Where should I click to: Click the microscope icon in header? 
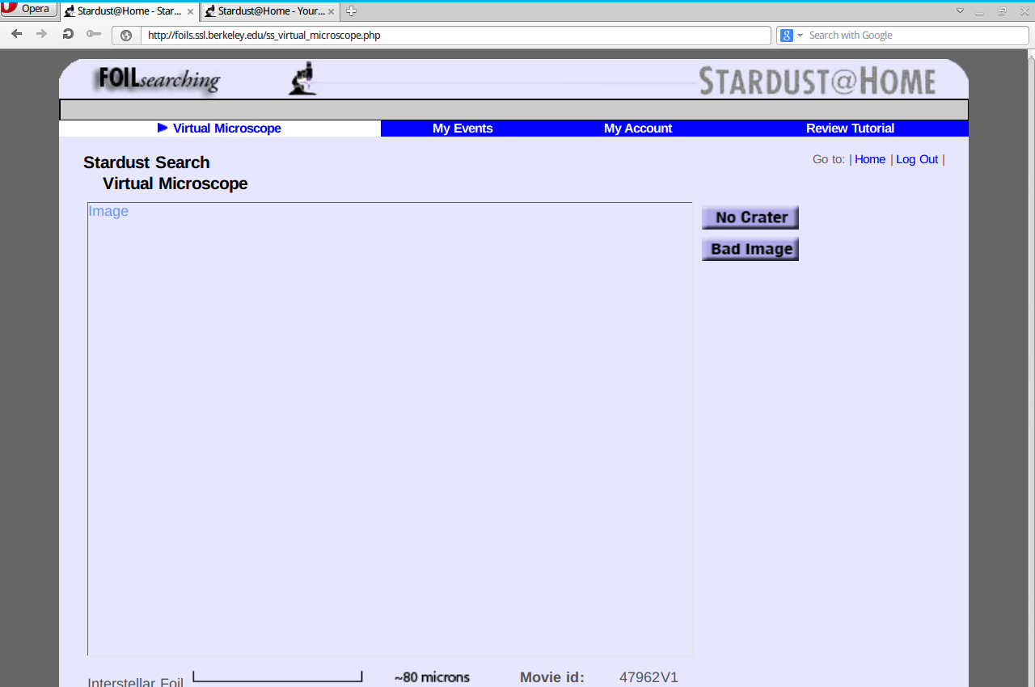302,78
